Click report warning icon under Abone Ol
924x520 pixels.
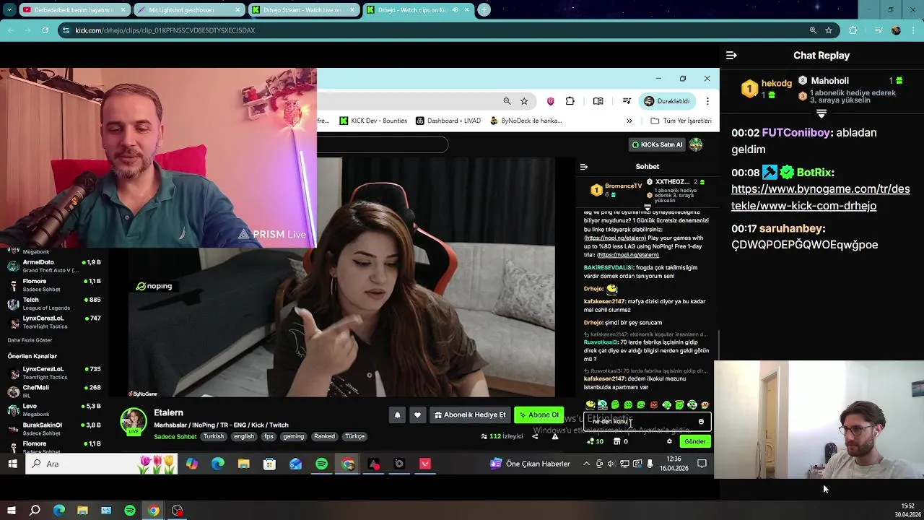coord(555,436)
